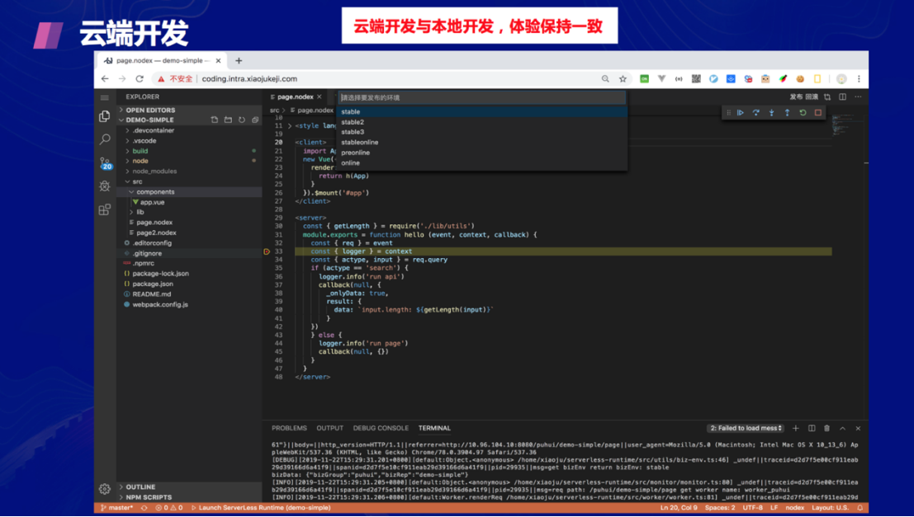Select 'stable2' from environment list
This screenshot has width=914, height=517.
tap(481, 122)
